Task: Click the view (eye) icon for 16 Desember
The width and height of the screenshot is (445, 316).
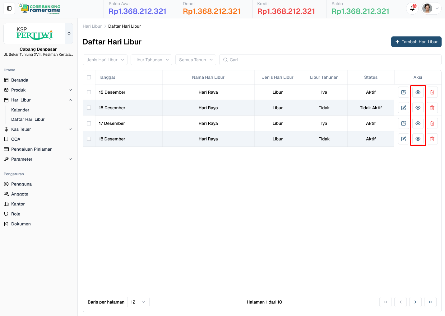Action: coord(418,107)
